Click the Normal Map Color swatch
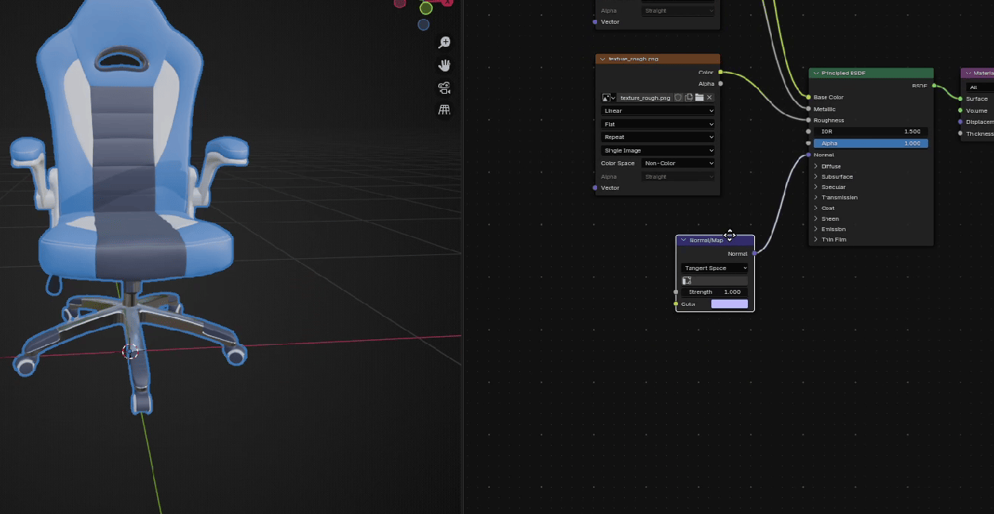The height and width of the screenshot is (514, 994). click(x=730, y=304)
